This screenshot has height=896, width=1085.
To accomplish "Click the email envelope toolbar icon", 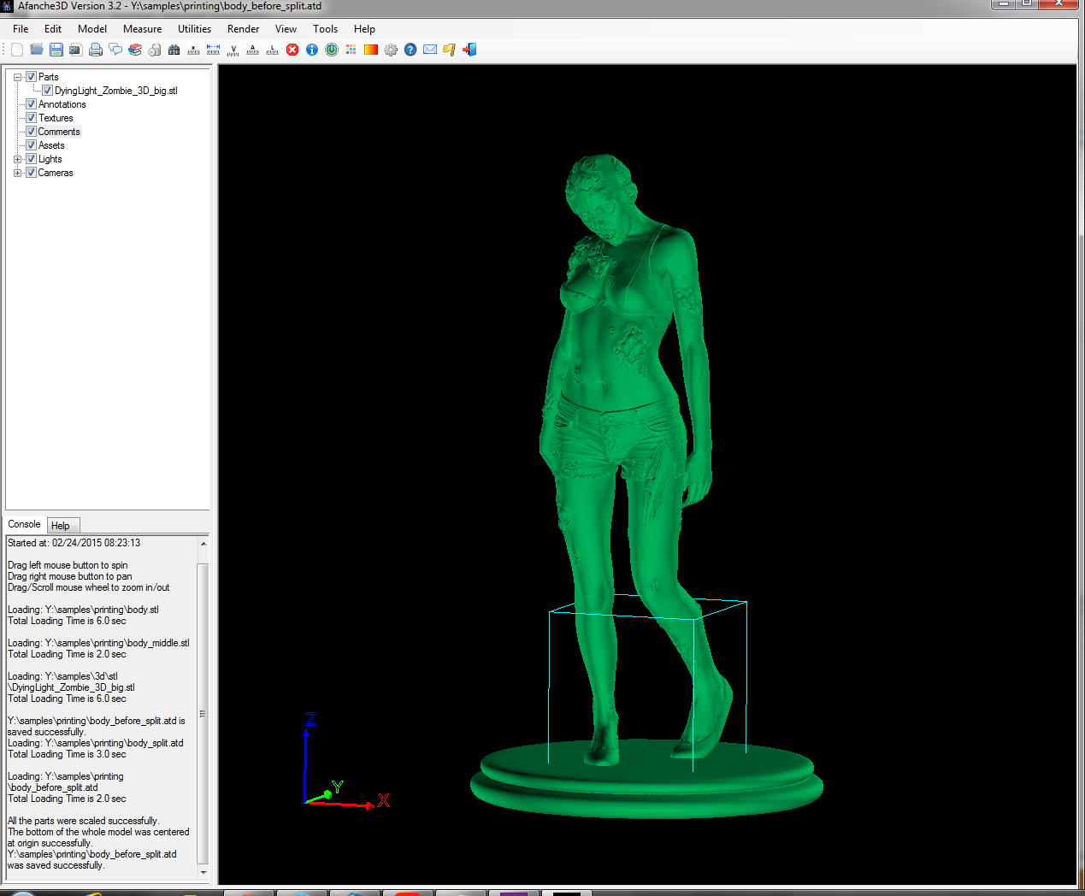I will (429, 50).
